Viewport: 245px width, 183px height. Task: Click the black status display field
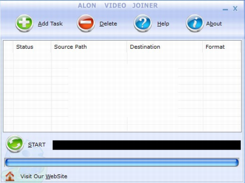pyautogui.click(x=147, y=145)
